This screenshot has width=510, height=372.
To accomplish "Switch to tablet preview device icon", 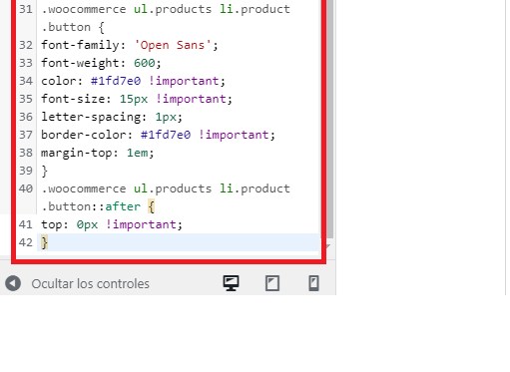I will pos(272,283).
